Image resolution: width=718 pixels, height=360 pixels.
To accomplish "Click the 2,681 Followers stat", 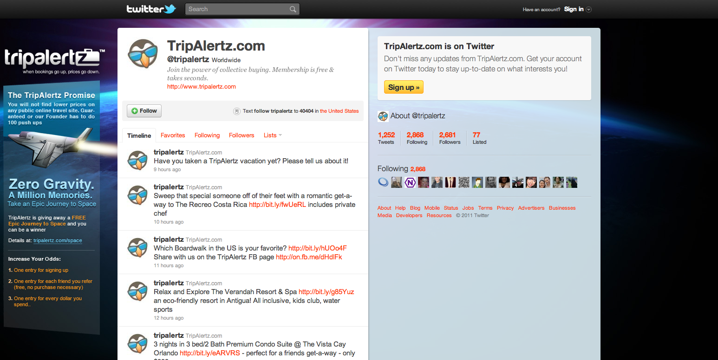I will pos(450,138).
